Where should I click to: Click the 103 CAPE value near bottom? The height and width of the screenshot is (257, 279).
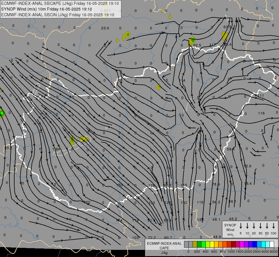[x=135, y=238]
